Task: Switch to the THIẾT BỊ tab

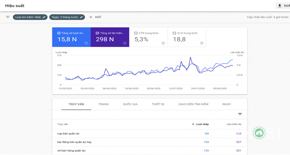Action: point(158,104)
